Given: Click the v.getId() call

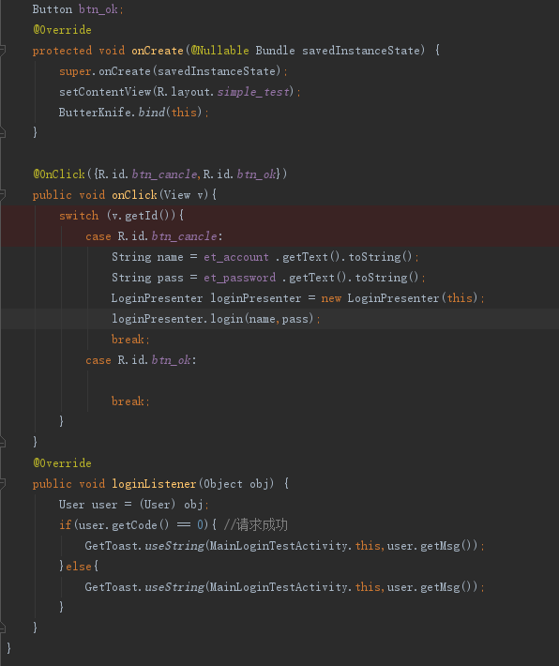Looking at the screenshot, I should (x=142, y=216).
